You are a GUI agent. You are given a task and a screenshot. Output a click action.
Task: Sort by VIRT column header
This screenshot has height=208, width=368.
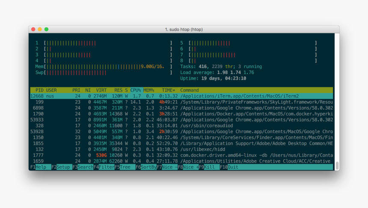tap(101, 90)
